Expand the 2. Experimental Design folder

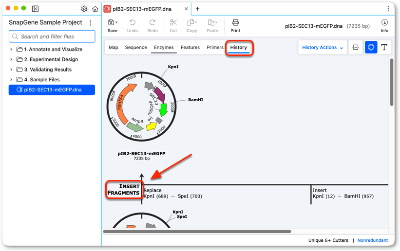(11, 59)
